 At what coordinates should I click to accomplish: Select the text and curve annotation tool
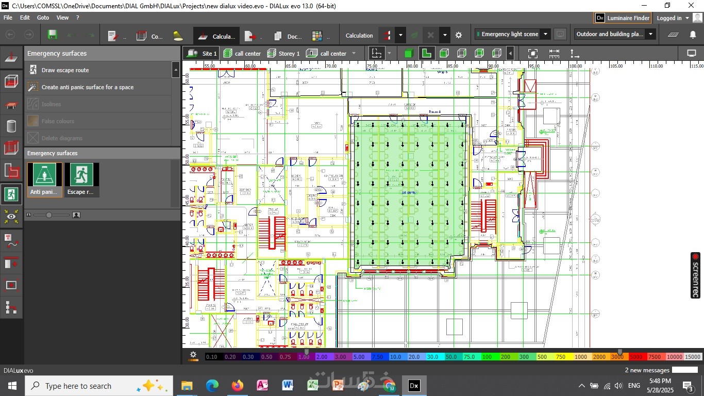[11, 240]
